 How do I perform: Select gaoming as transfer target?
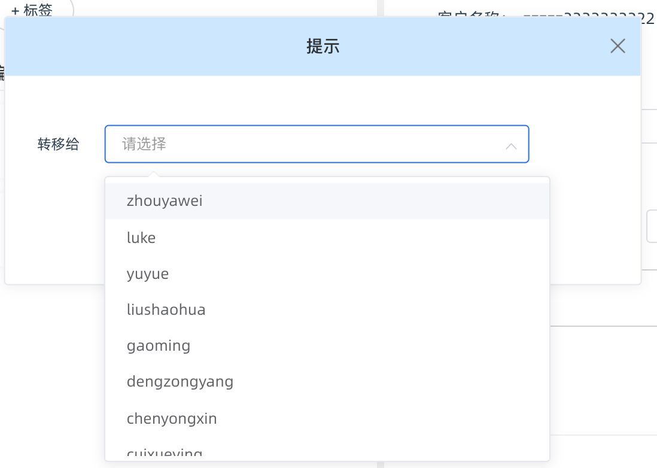click(159, 345)
